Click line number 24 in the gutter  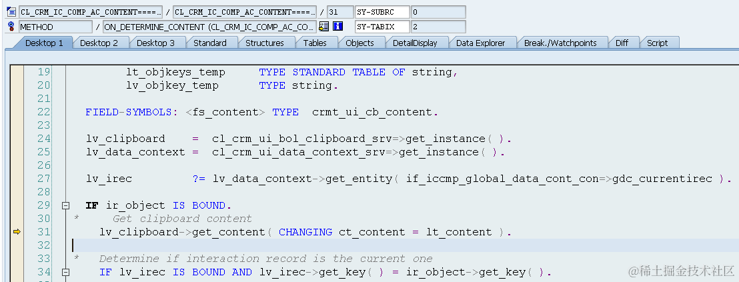click(x=43, y=139)
